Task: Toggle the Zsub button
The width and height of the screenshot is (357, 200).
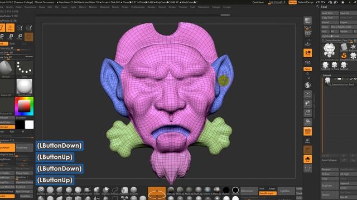Action: [12, 43]
